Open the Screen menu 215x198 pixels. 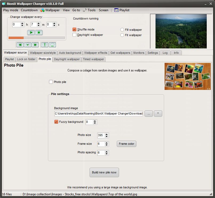pyautogui.click(x=103, y=10)
